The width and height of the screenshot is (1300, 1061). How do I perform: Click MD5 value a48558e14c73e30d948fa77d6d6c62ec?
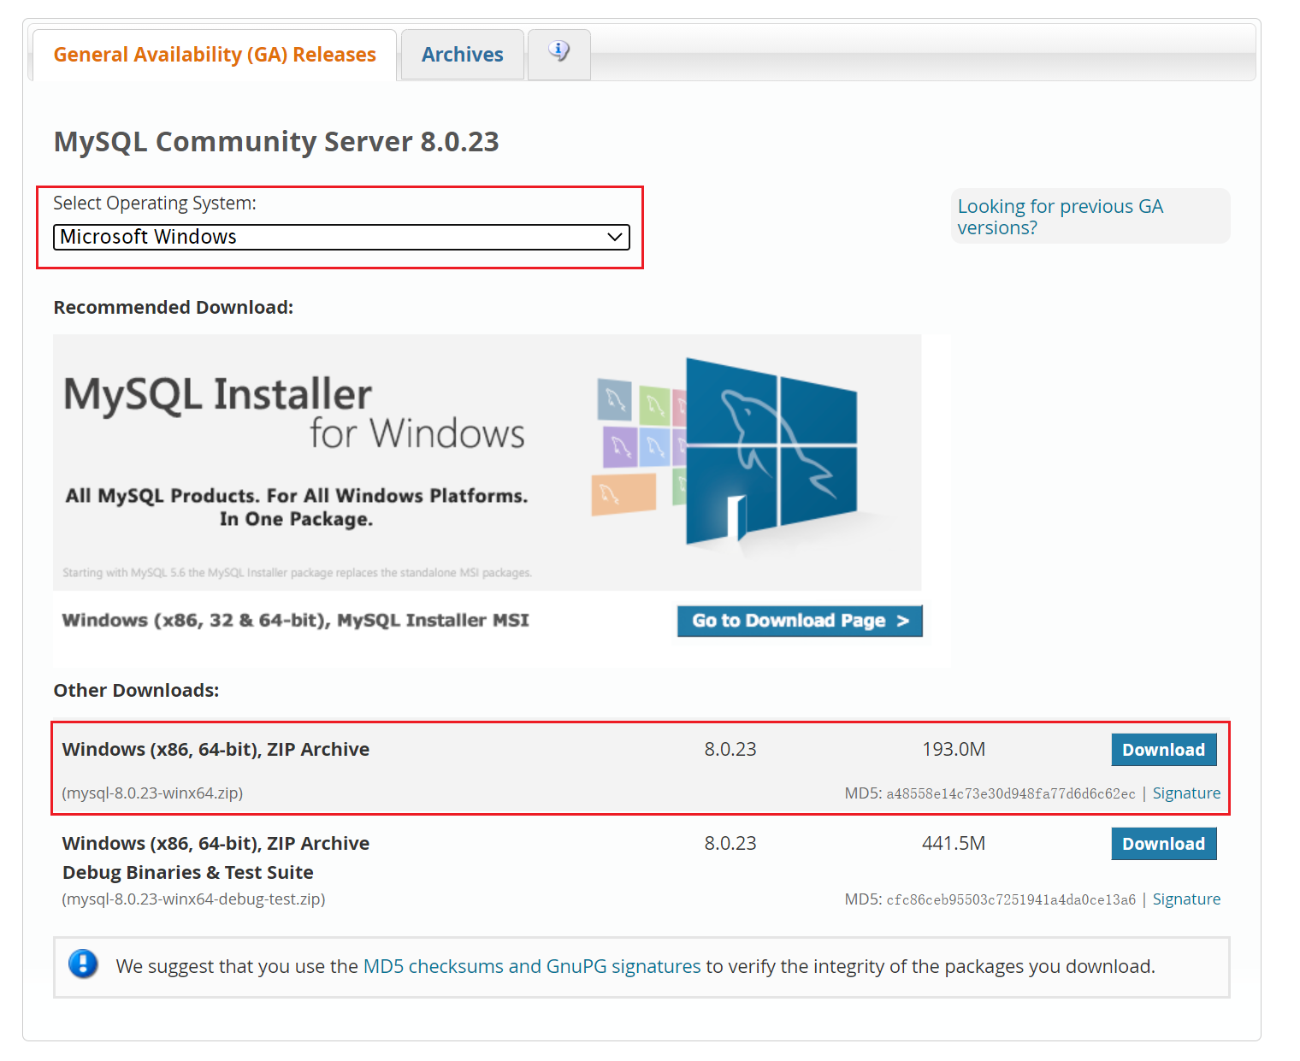(1011, 794)
